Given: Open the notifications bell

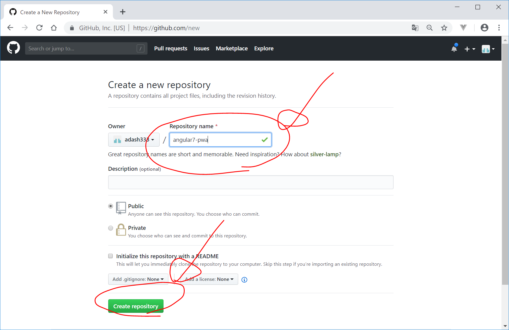Looking at the screenshot, I should click(454, 49).
